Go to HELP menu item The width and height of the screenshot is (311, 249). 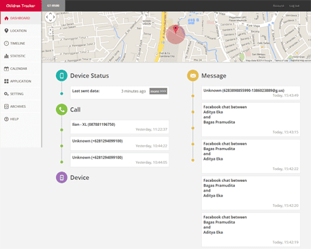tap(15, 119)
